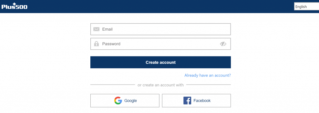Image resolution: width=319 pixels, height=113 pixels.
Task: Click the Facebook "f" logo icon
Action: click(187, 101)
